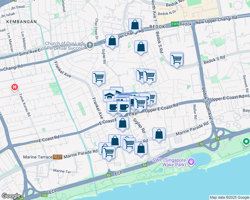Open the Google logo link
The width and height of the screenshot is (250, 200).
click(x=11, y=196)
